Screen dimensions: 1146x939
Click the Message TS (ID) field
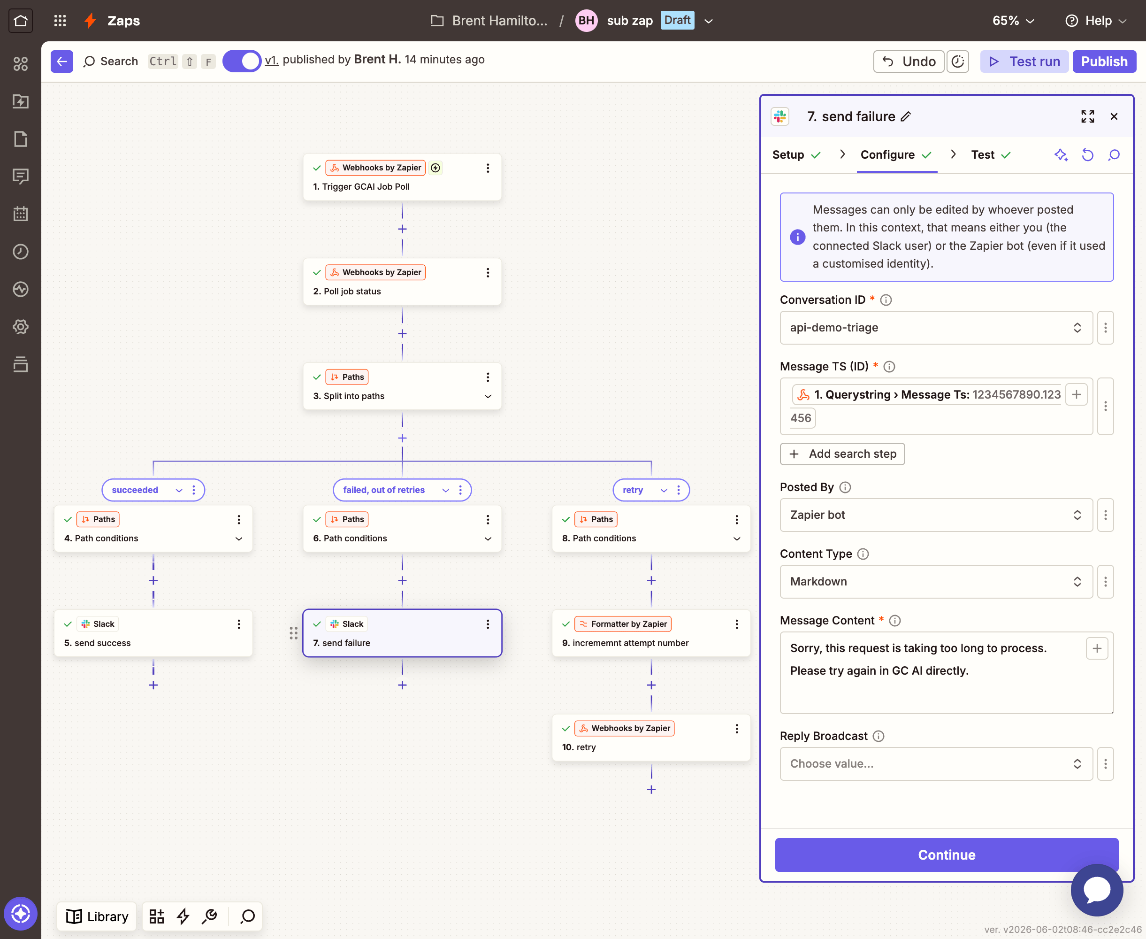pyautogui.click(x=936, y=406)
